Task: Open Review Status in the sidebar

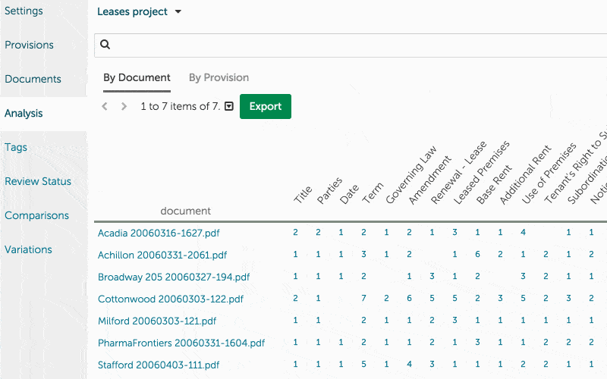Action: 38,181
